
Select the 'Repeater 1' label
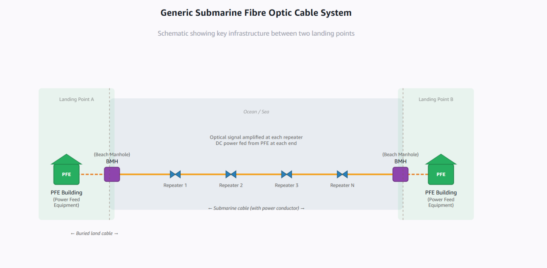[x=175, y=185]
